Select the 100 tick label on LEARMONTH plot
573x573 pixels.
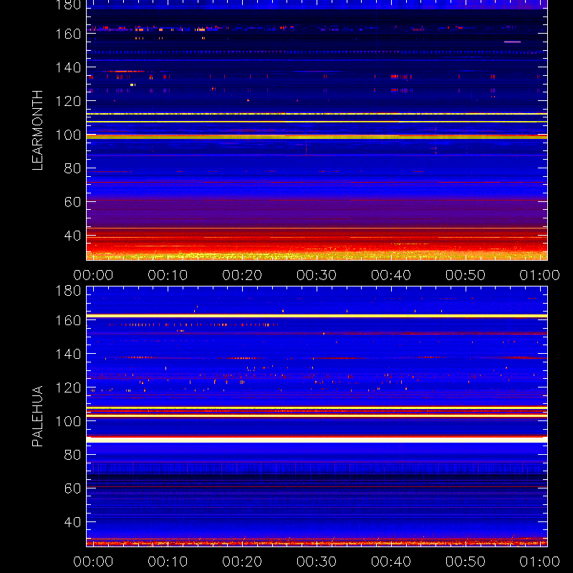pyautogui.click(x=68, y=135)
